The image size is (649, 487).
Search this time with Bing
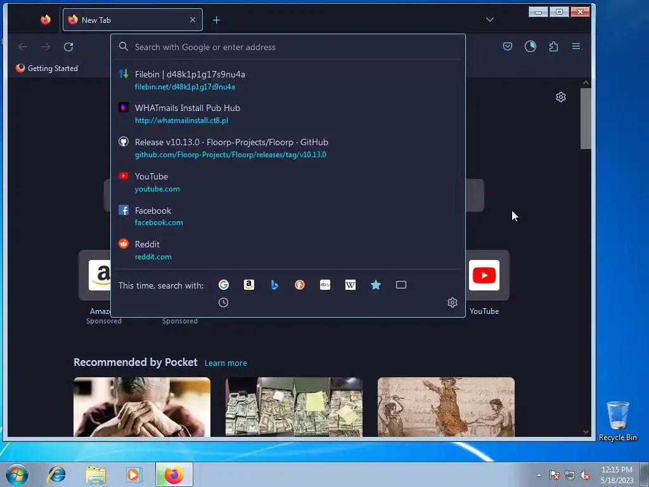tap(274, 285)
